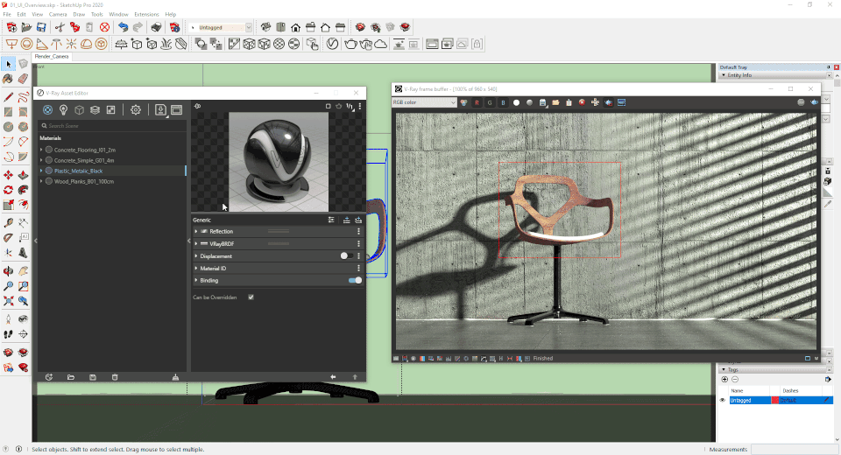Open V-Ray render settings gear

click(x=136, y=110)
